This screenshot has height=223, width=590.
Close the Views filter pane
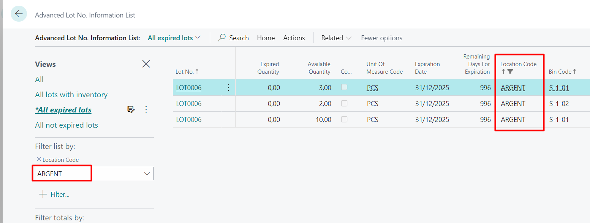coord(146,64)
